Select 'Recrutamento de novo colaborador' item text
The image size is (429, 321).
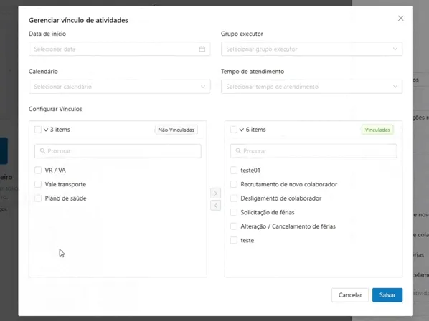tap(289, 184)
